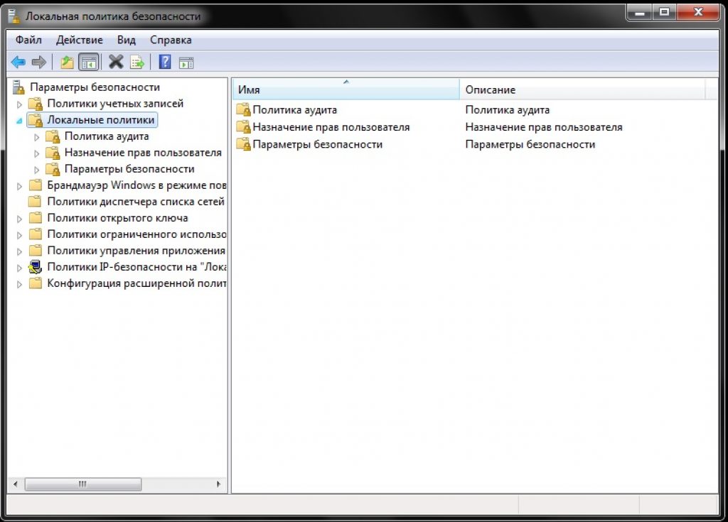This screenshot has width=728, height=522.
Task: Click the Параметры безопасности root node icon
Action: coord(18,87)
